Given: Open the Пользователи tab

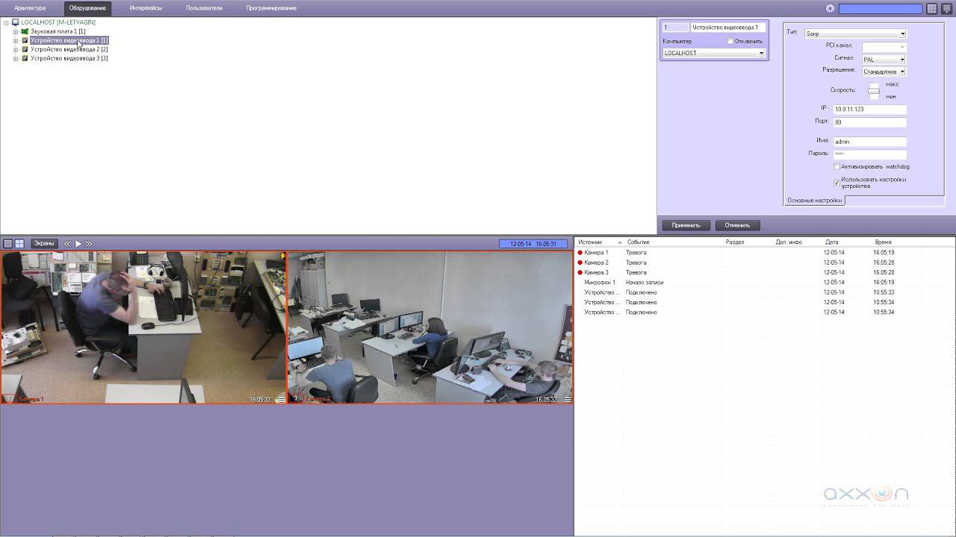Looking at the screenshot, I should point(204,8).
